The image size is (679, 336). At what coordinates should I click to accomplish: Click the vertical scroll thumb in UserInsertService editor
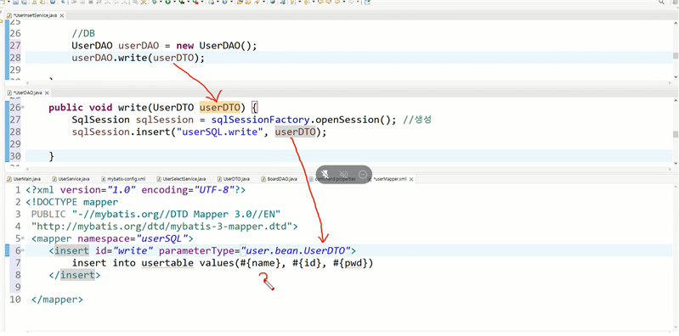coord(676,56)
